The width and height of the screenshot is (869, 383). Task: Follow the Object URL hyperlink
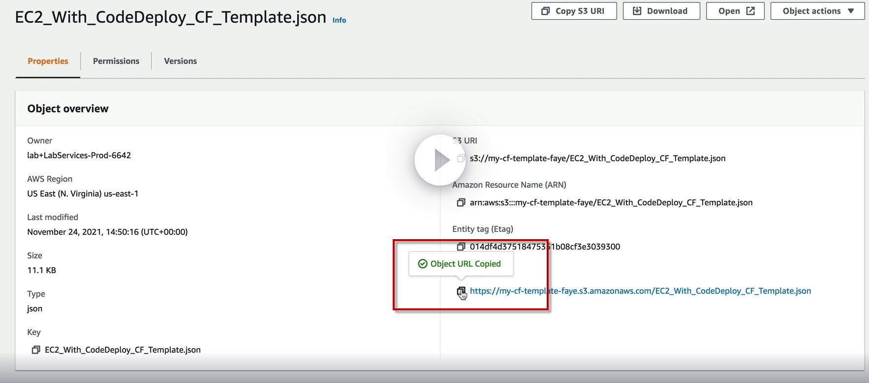(x=641, y=291)
